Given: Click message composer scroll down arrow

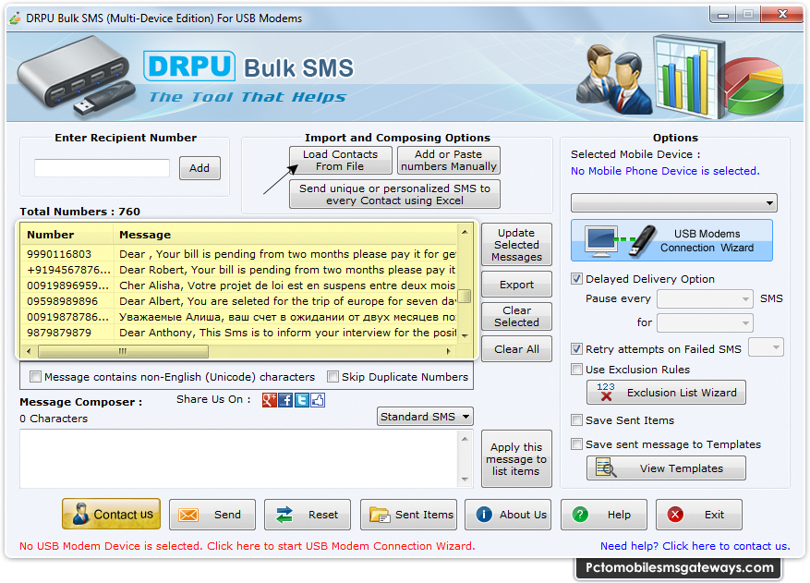Looking at the screenshot, I should pos(465,480).
